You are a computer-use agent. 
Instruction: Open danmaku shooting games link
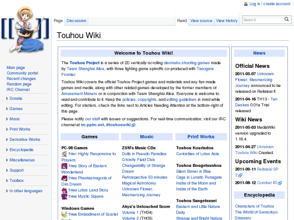coord(186,63)
